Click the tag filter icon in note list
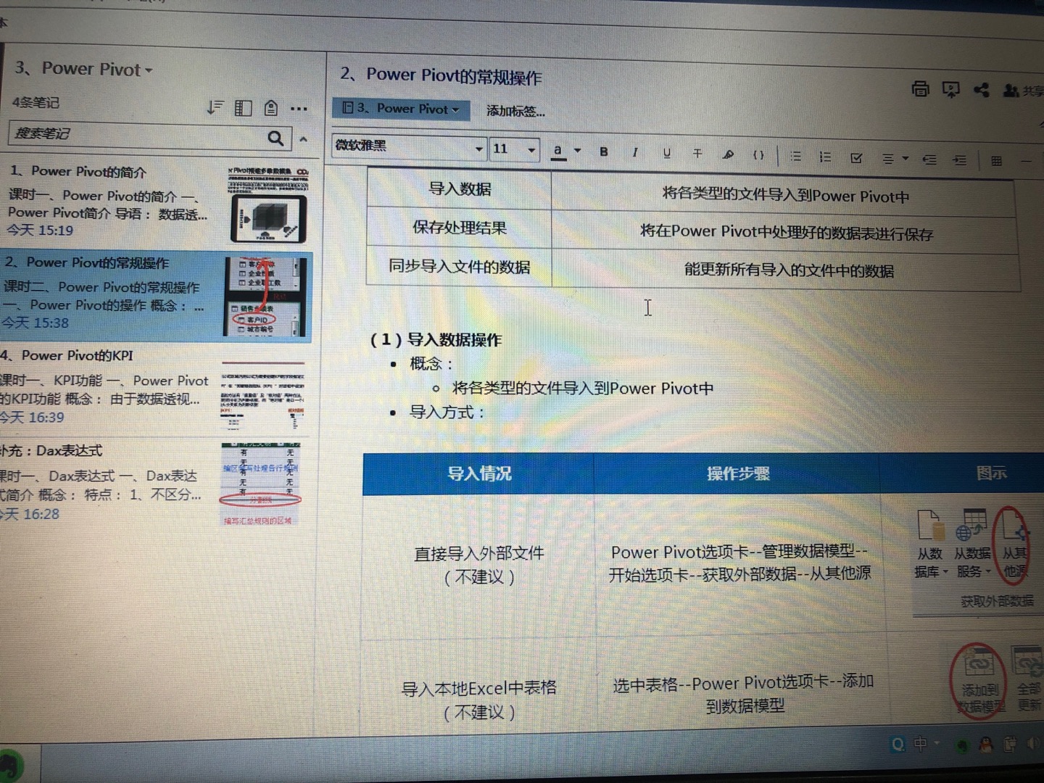Screen dimensions: 1044x783 tap(271, 109)
